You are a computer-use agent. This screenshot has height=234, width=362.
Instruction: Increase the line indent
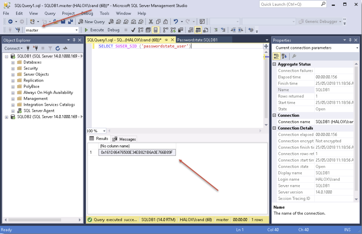(x=241, y=30)
